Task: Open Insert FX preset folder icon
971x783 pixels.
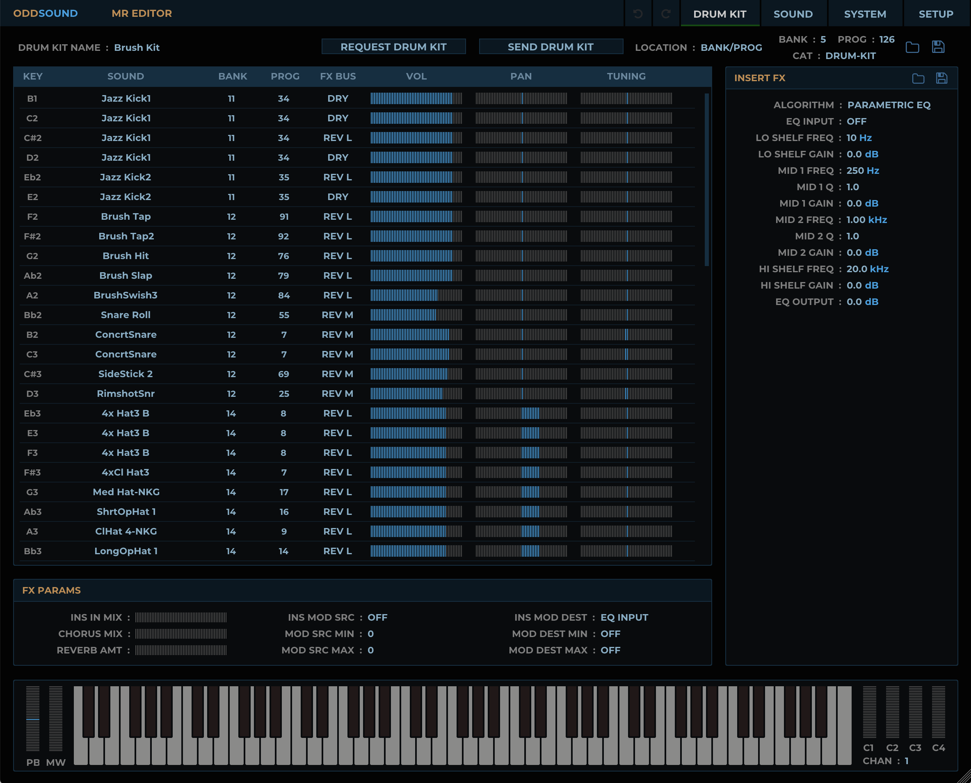Action: click(x=918, y=78)
